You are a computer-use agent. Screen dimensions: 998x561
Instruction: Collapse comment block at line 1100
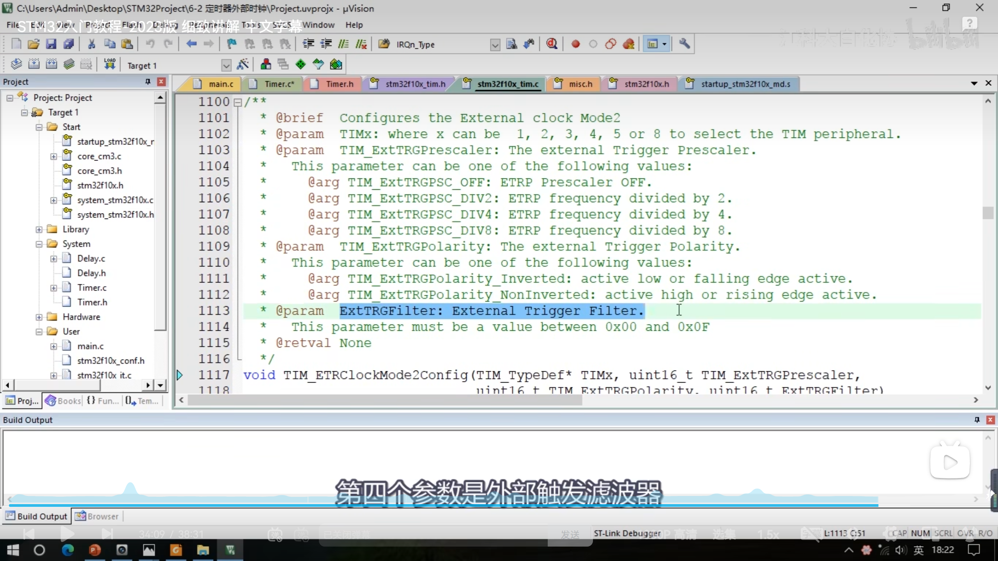pyautogui.click(x=237, y=102)
